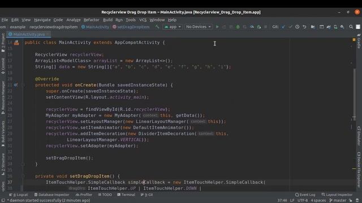Viewport: 362px width, 203px height.
Task: Show Git history clock icon
Action: (298, 27)
